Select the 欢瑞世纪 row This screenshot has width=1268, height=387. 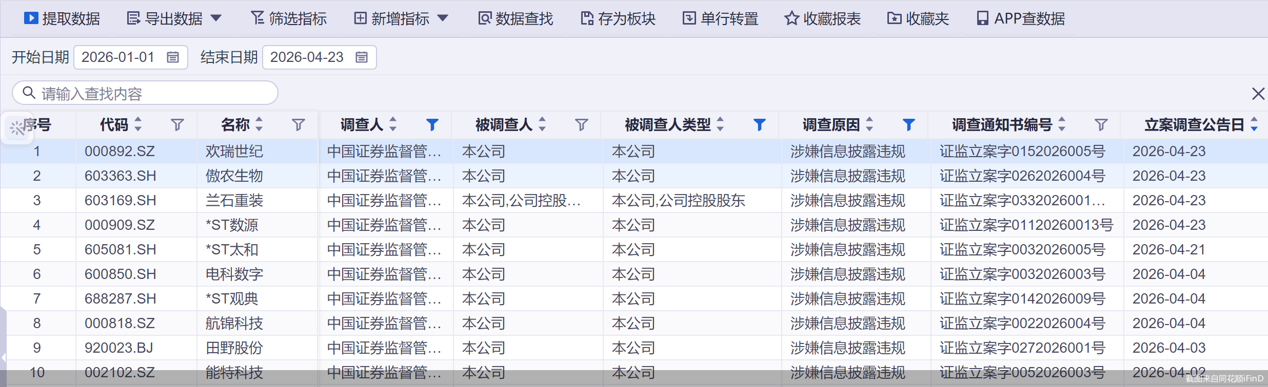(234, 152)
